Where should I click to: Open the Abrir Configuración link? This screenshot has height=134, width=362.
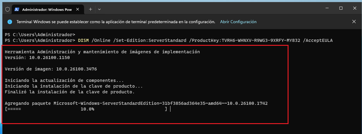click(238, 22)
